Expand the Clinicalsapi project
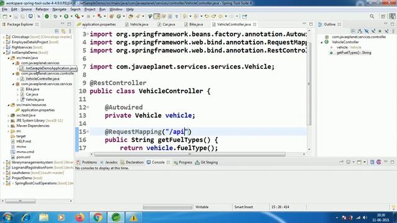The width and height of the screenshot is (397, 223). tap(4, 37)
